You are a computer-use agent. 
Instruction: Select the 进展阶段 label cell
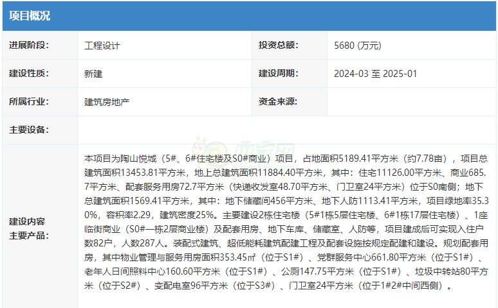(x=40, y=46)
